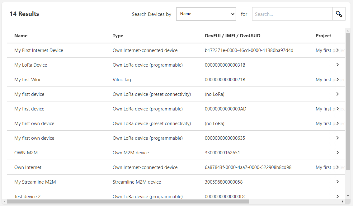Select the IMEI 300596800000058 cell
The image size is (353, 206).
tap(224, 182)
